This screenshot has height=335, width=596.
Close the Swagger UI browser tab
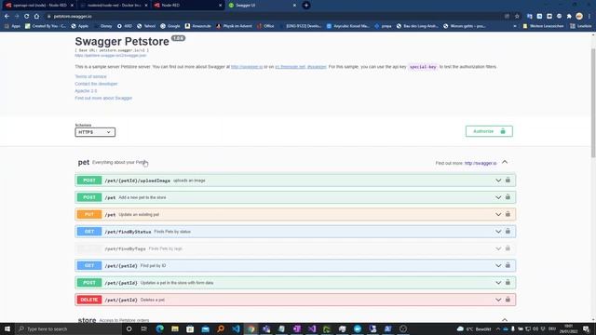pos(294,6)
